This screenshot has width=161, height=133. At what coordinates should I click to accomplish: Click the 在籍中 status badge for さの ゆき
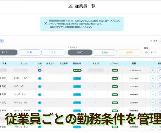115,86
